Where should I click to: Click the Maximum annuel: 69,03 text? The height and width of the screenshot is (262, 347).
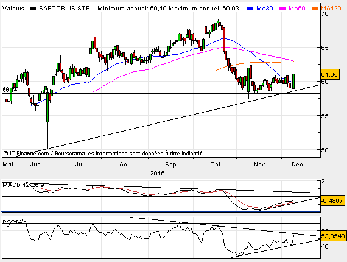click(204, 9)
